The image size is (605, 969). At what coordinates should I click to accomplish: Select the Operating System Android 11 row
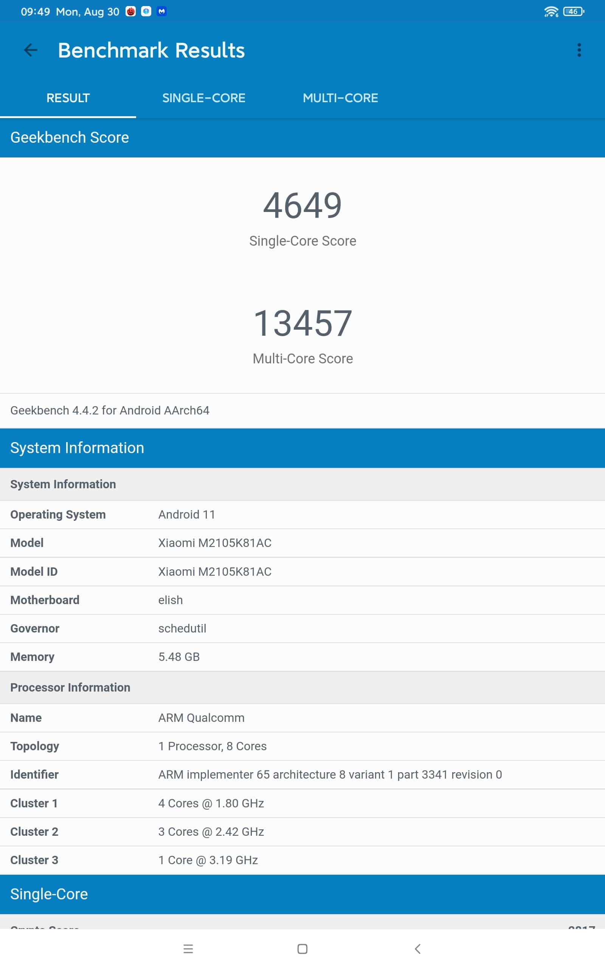302,514
